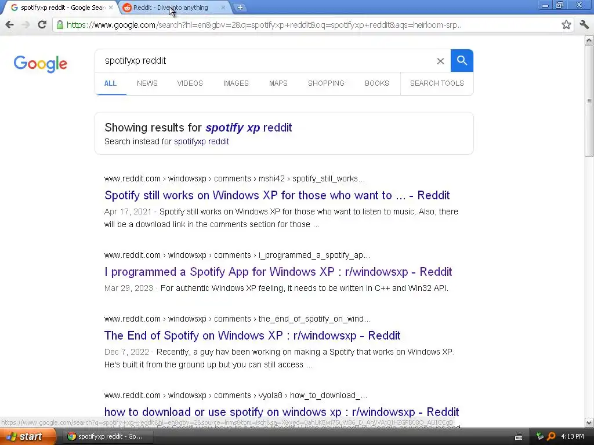Image resolution: width=594 pixels, height=445 pixels.
Task: Click the Reddit favicon on the second tab
Action: 127,8
